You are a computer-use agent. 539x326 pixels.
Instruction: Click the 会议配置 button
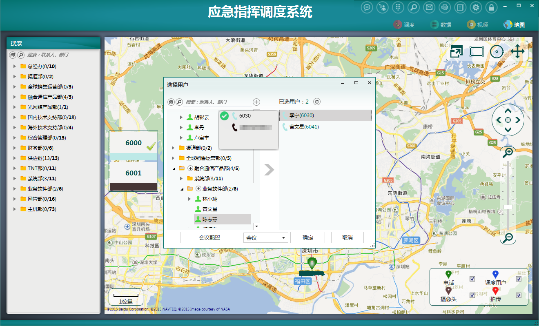[209, 237]
